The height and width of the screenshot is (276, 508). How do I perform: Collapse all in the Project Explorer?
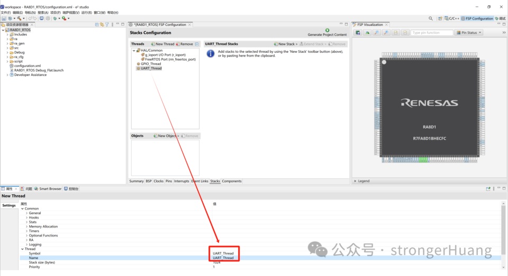pyautogui.click(x=97, y=25)
